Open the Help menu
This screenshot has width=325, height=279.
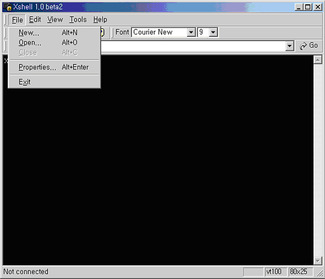pos(100,20)
